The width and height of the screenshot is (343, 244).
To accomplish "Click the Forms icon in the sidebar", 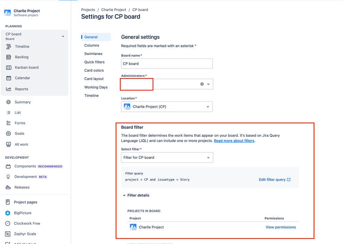I will pyautogui.click(x=9, y=123).
